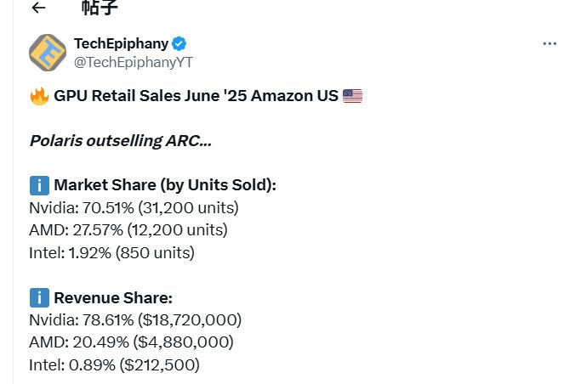Click the AMD 27.57% units line
The height and width of the screenshot is (384, 564).
[x=128, y=229]
